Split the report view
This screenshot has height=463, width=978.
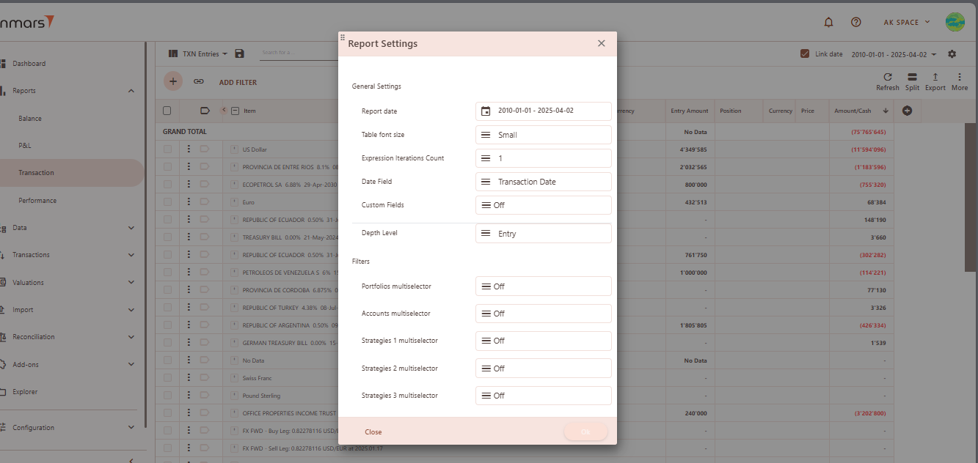click(912, 81)
